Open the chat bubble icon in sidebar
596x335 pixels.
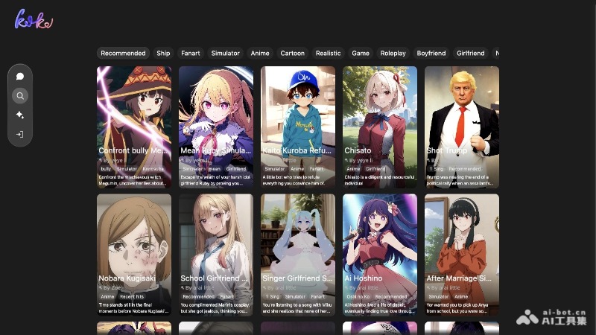[x=20, y=77]
